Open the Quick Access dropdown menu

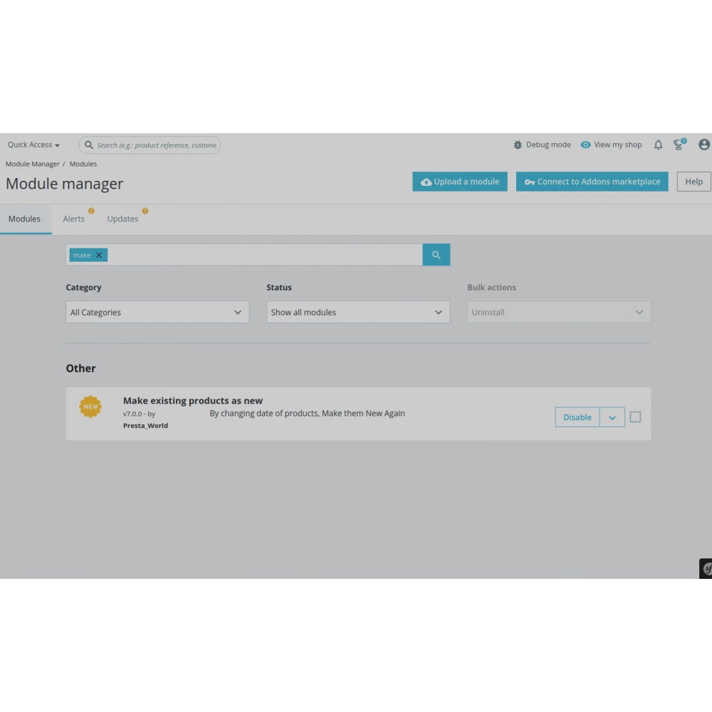pyautogui.click(x=33, y=145)
